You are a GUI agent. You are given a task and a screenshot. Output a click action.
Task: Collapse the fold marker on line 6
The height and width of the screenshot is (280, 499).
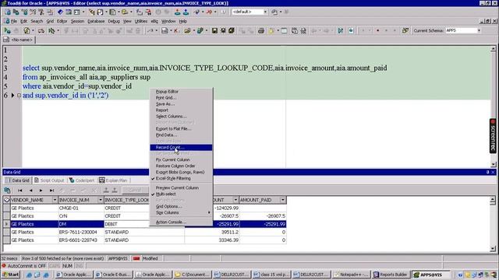click(x=19, y=95)
